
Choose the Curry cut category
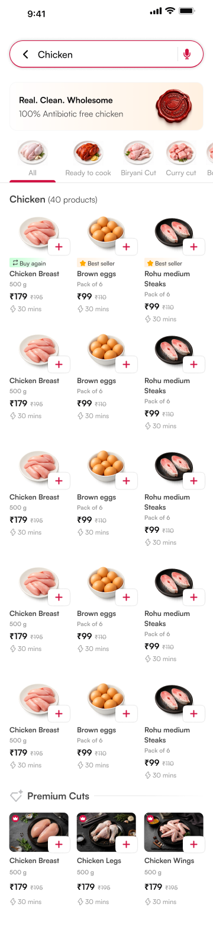181,159
